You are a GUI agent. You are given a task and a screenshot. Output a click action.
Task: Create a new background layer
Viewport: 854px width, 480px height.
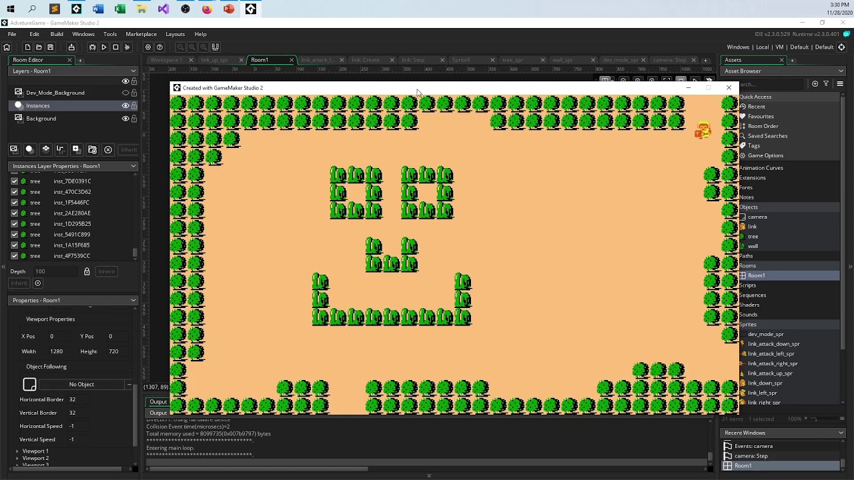click(13, 149)
